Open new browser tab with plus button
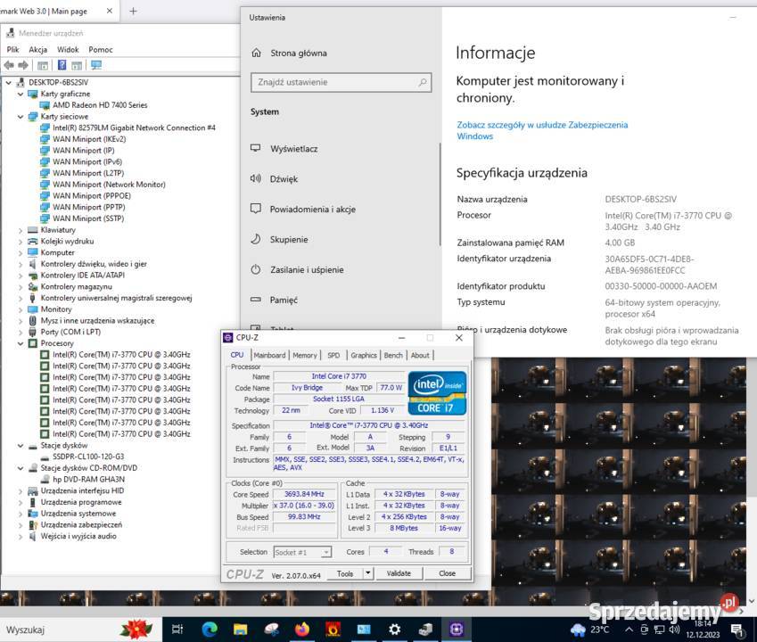This screenshot has width=757, height=642. click(133, 11)
